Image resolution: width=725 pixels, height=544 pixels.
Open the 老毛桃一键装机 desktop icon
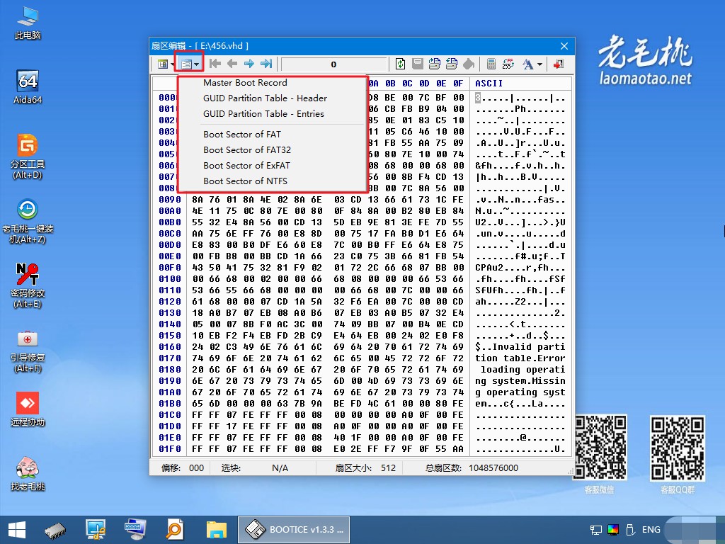pyautogui.click(x=28, y=221)
